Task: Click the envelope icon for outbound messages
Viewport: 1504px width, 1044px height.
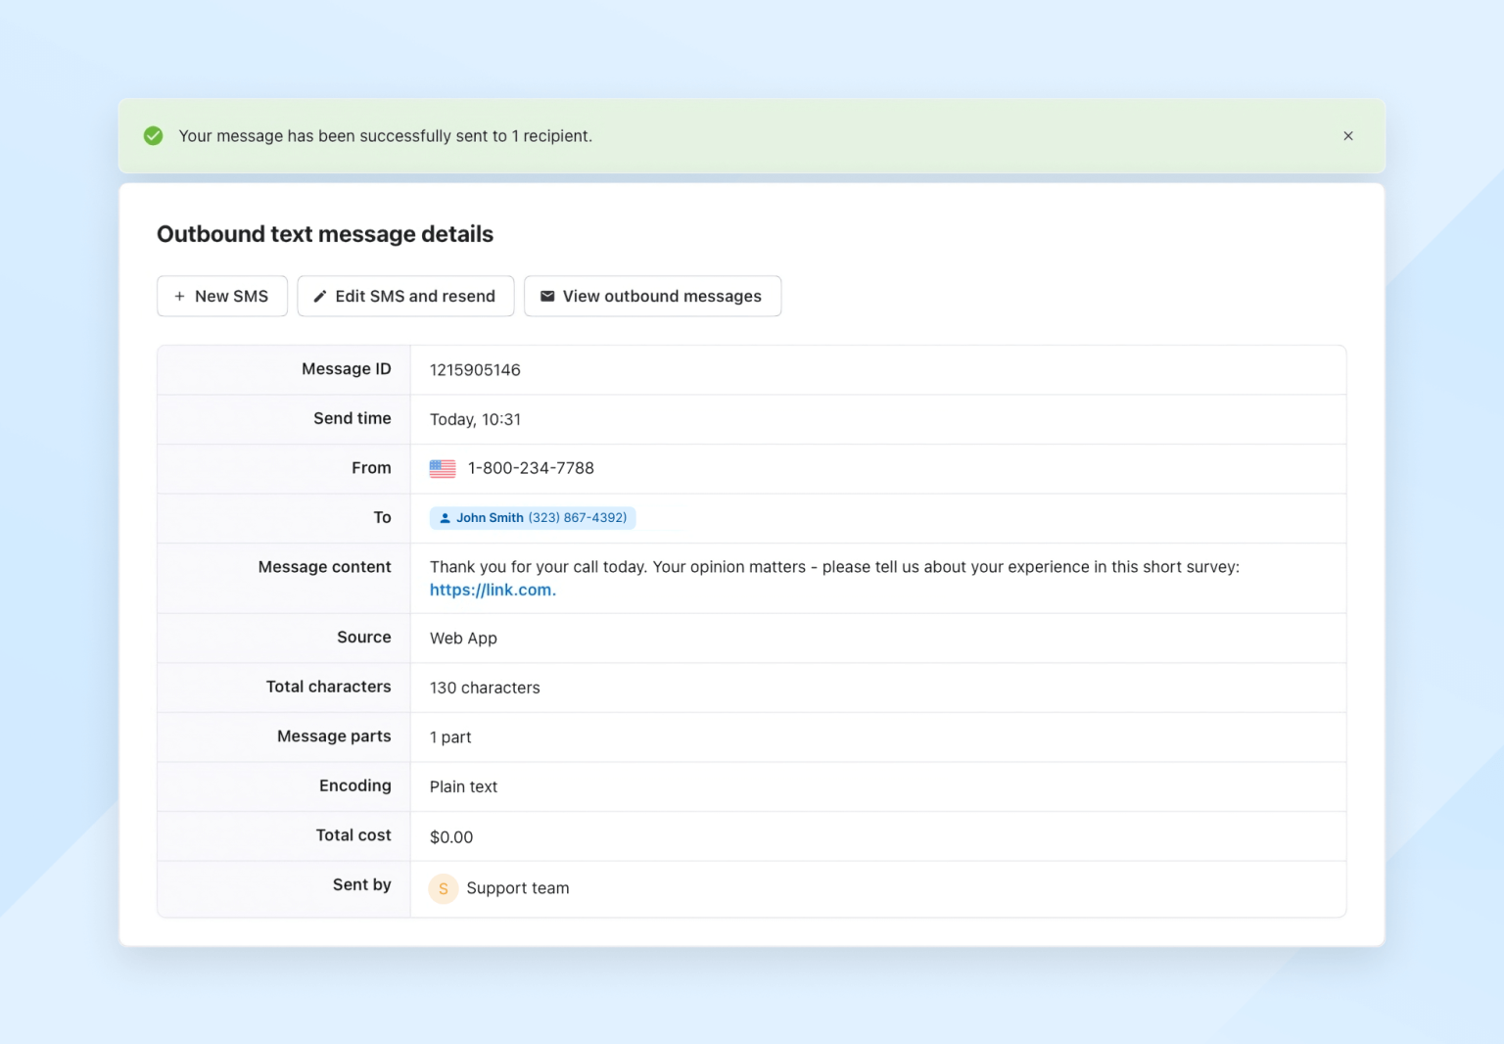Action: pyautogui.click(x=547, y=297)
